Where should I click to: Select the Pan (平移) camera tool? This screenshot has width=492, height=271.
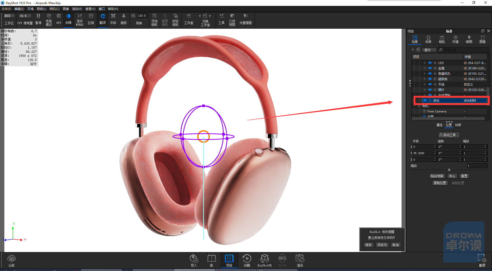[113, 19]
